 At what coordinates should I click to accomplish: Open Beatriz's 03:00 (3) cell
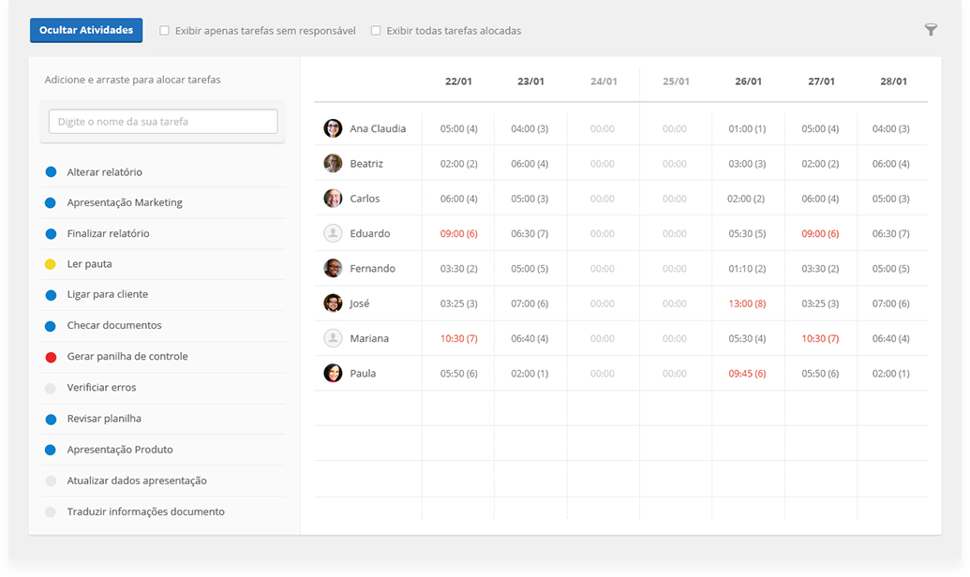[747, 164]
